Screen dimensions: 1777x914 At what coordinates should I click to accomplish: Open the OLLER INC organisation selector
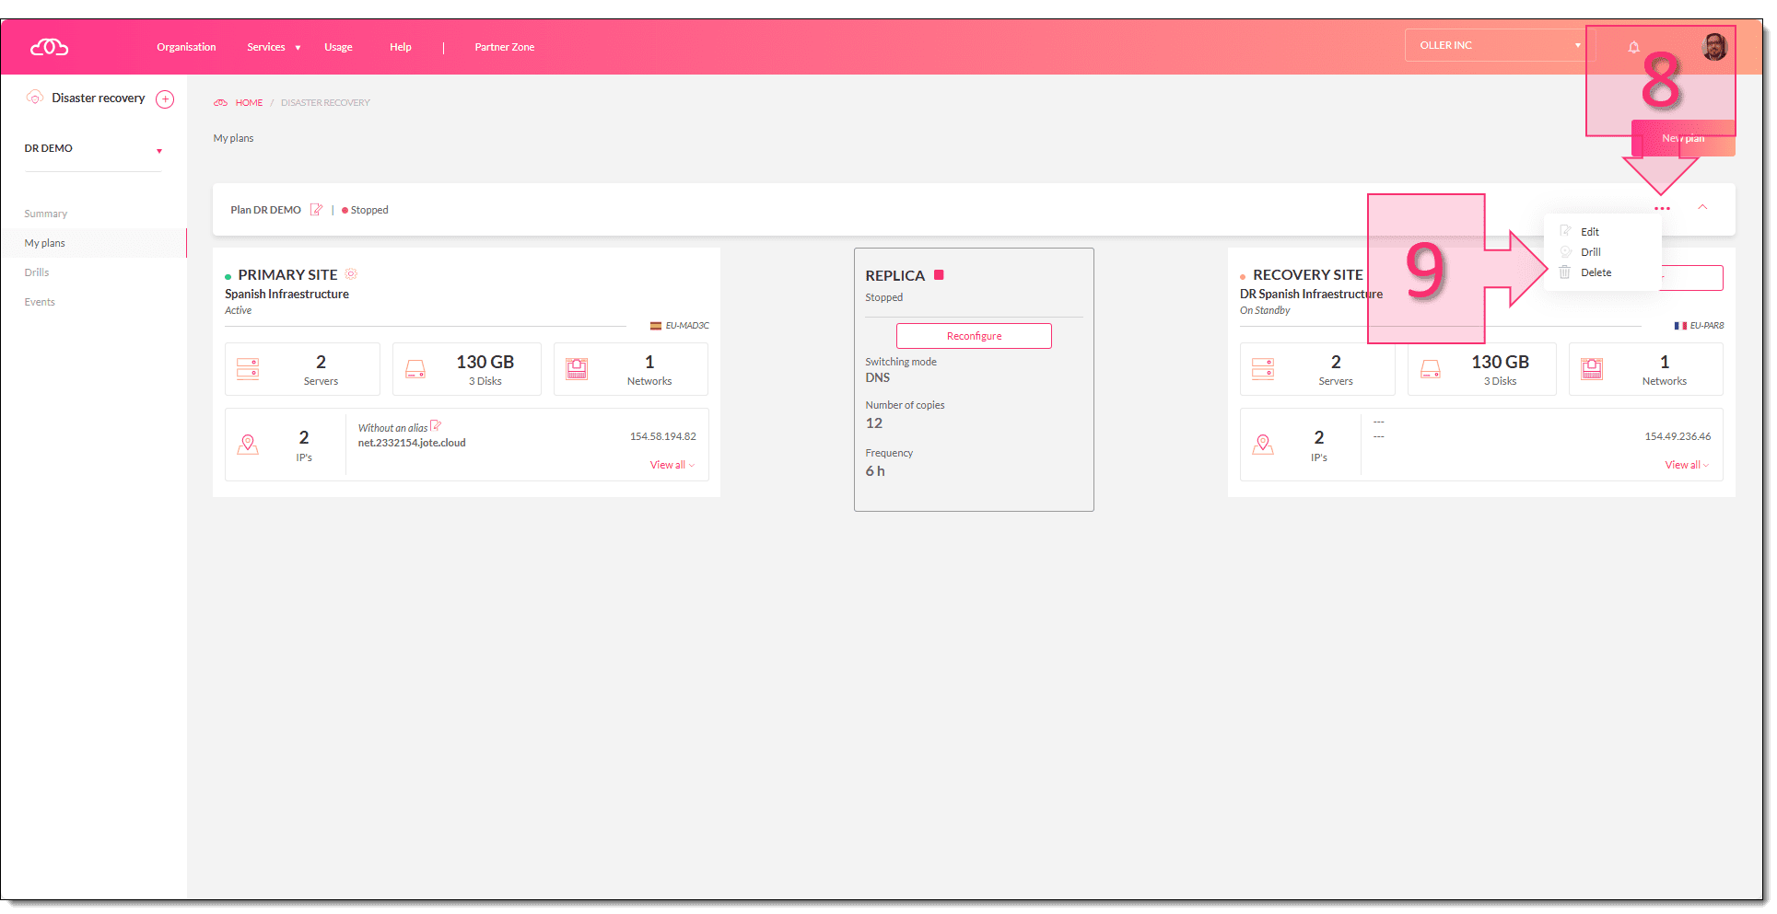(1499, 45)
